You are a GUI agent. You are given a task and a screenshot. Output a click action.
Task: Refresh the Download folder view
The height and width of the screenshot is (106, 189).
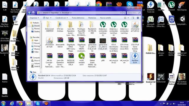[124, 13]
